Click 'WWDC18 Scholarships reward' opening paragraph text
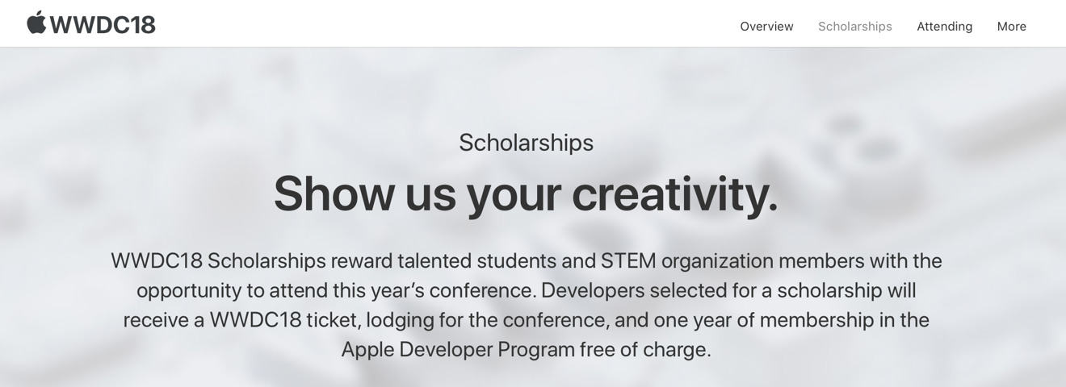Screen dimensions: 1066x387 coord(250,261)
